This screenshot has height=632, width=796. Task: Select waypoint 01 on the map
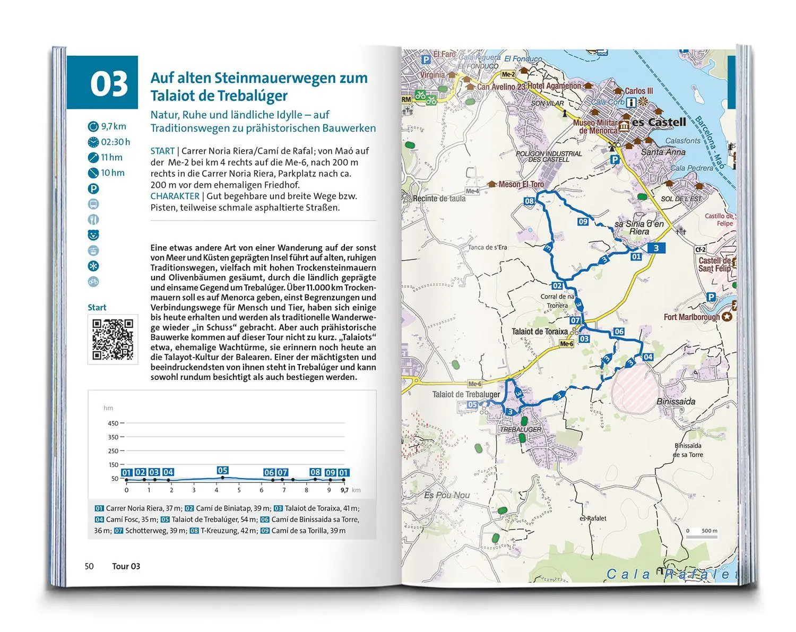pos(636,257)
